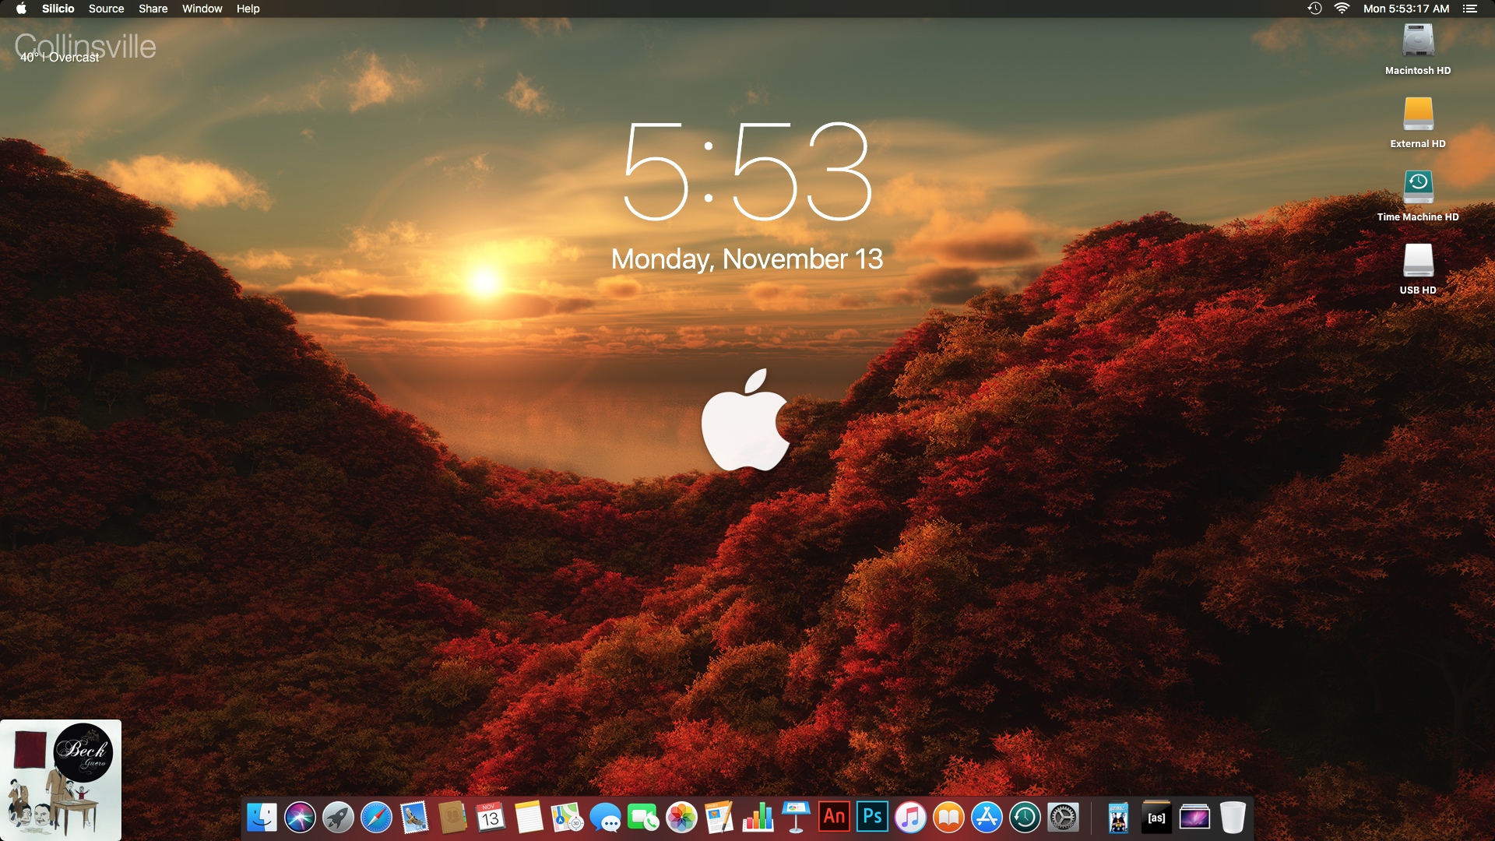Image resolution: width=1495 pixels, height=841 pixels.
Task: Click Monday, November 13 date text
Action: [747, 259]
